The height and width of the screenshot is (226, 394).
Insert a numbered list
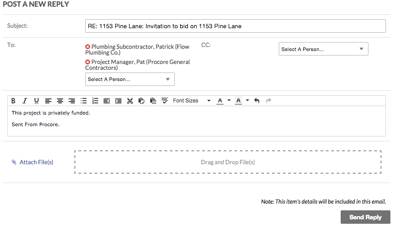95,101
